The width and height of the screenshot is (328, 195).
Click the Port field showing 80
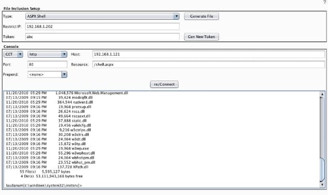pos(47,64)
